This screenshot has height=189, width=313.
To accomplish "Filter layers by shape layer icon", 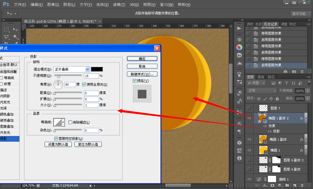I will [293, 83].
